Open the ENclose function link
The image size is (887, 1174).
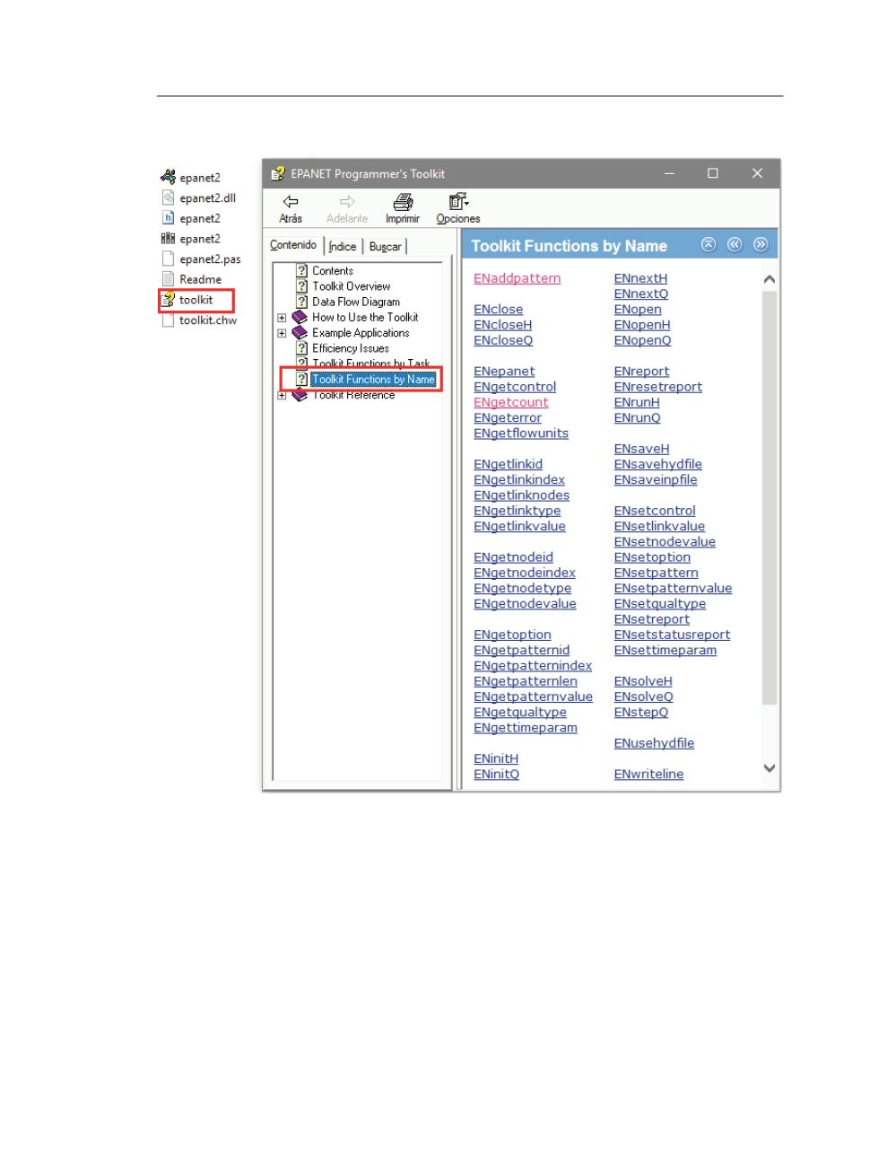(499, 310)
